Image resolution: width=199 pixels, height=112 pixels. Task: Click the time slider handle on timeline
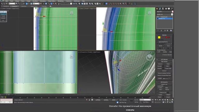(8, 95)
